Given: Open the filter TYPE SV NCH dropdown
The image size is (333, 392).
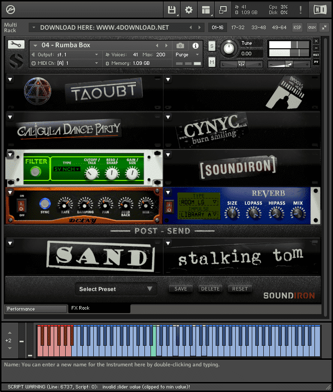Looking at the screenshot, I should click(x=67, y=169).
